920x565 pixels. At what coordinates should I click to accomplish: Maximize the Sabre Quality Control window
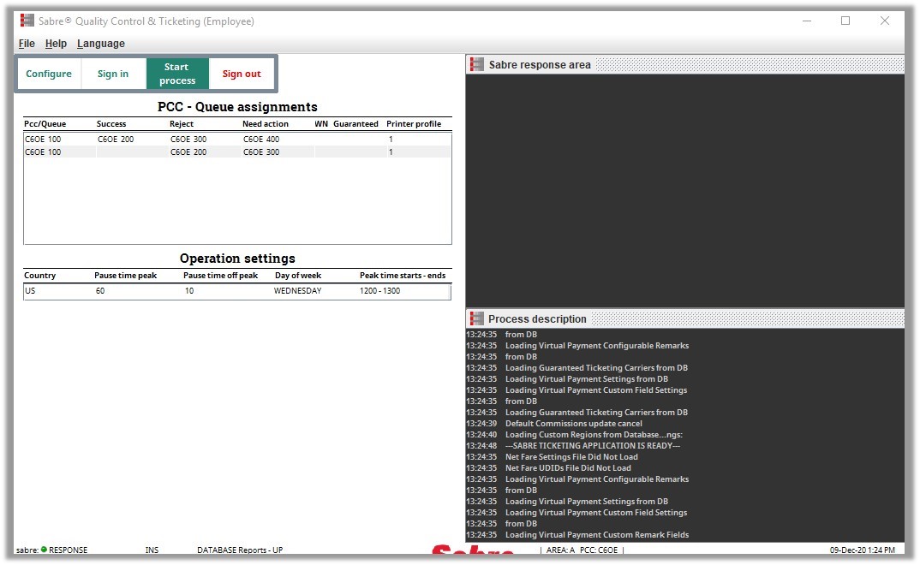845,21
